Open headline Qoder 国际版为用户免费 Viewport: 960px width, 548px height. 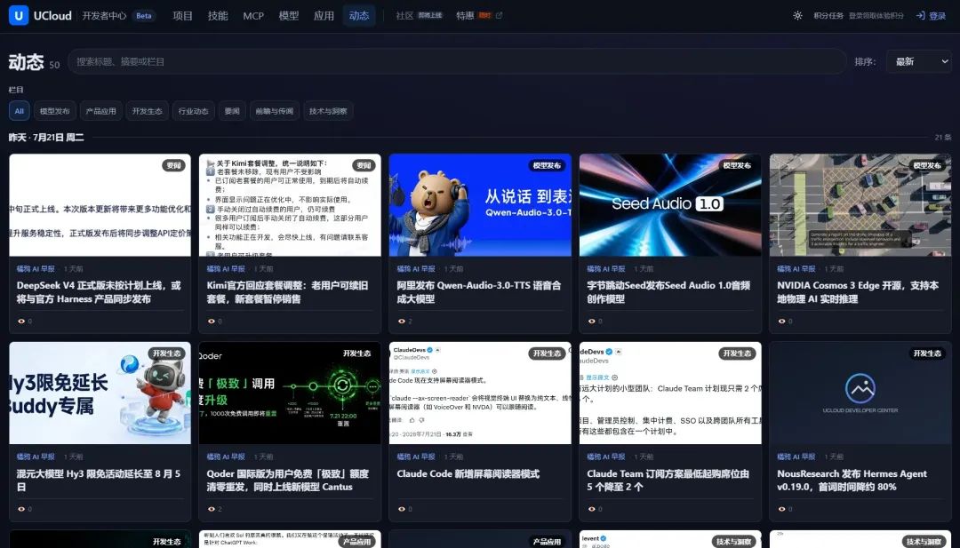click(288, 480)
